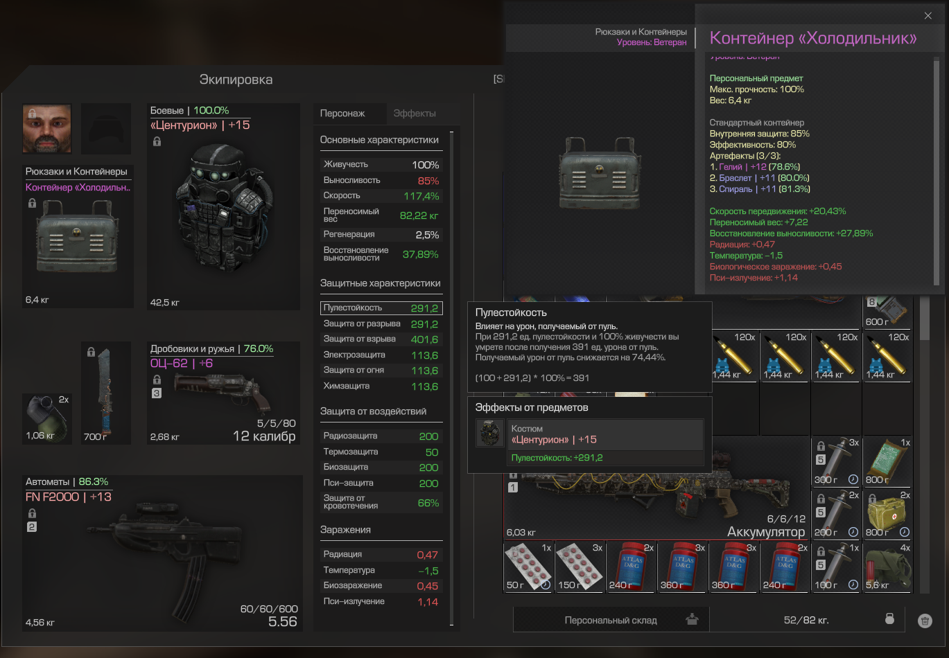Click the character face portrait
This screenshot has height=658, width=949.
pyautogui.click(x=47, y=129)
